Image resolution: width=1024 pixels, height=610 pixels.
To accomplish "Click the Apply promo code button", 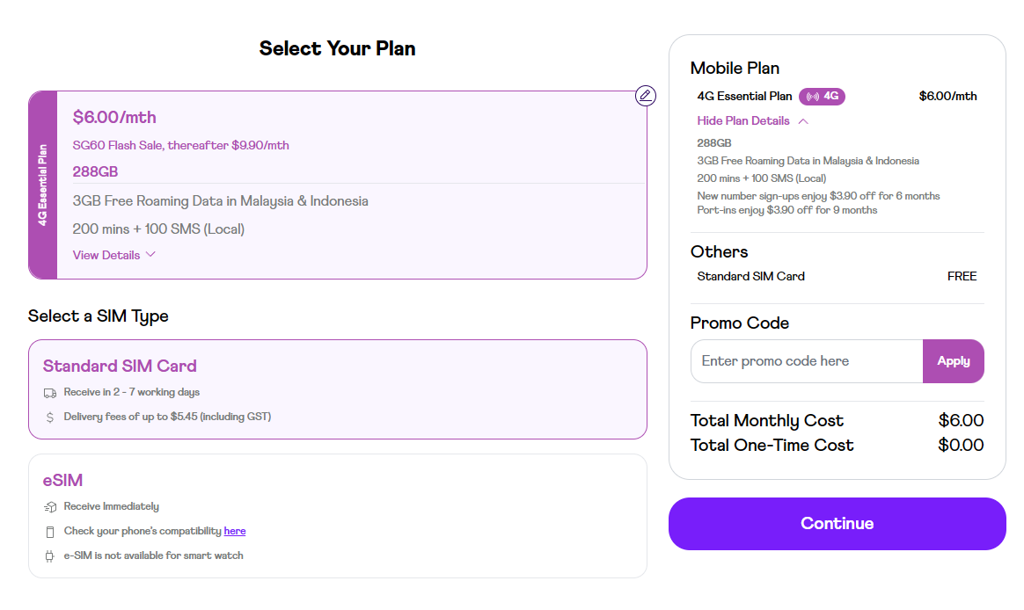I will [953, 360].
